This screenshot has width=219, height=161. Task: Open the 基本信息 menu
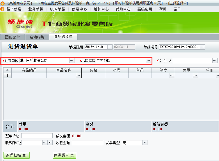[x=14, y=9]
